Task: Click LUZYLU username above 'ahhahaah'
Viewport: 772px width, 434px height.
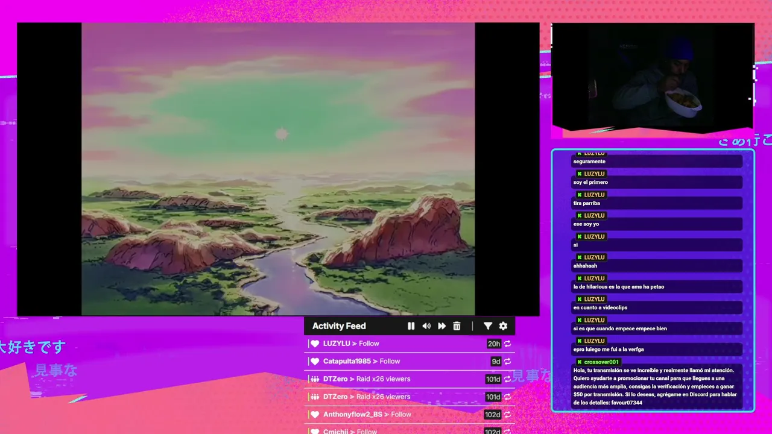Action: pyautogui.click(x=594, y=257)
